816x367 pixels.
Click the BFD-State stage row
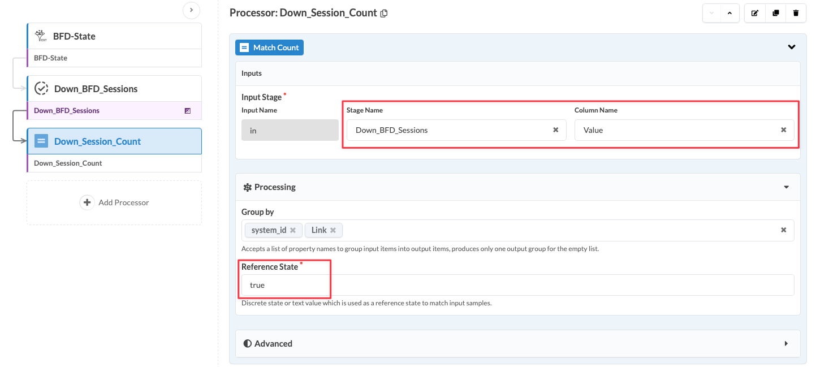click(114, 58)
